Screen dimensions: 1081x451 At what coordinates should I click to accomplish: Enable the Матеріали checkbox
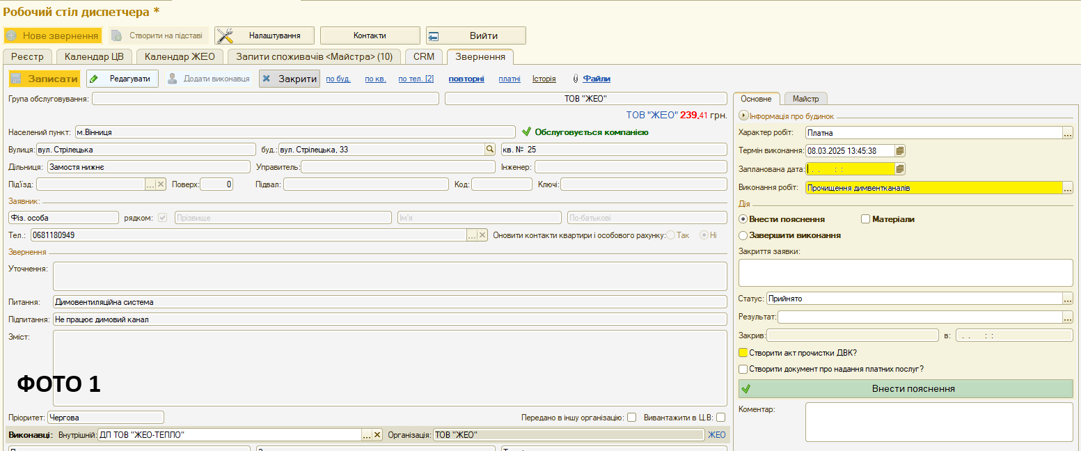tap(866, 219)
